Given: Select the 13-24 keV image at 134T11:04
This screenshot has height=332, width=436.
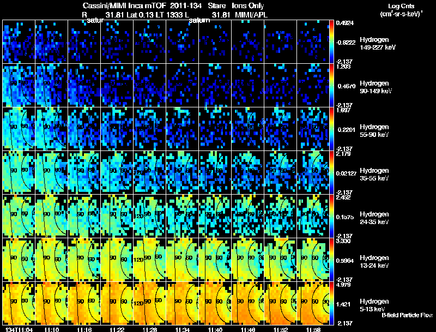Looking at the screenshot, I should tap(19, 260).
